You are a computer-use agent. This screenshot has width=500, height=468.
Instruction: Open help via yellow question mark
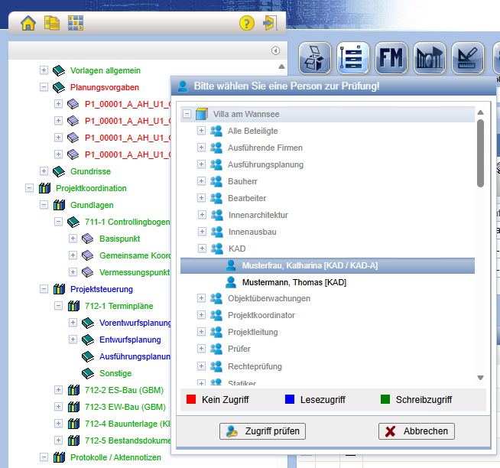(x=247, y=23)
